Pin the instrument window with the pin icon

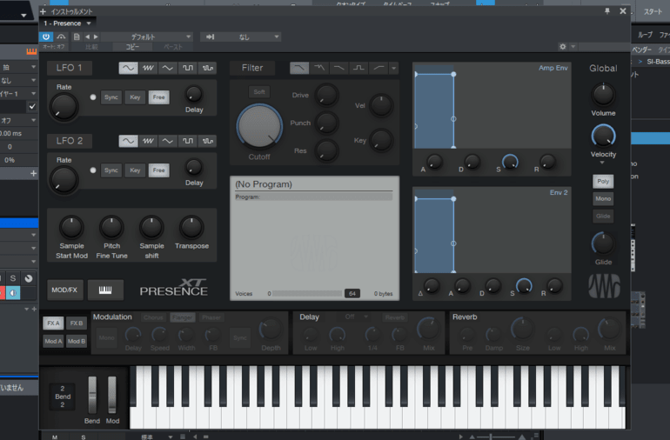(x=607, y=11)
